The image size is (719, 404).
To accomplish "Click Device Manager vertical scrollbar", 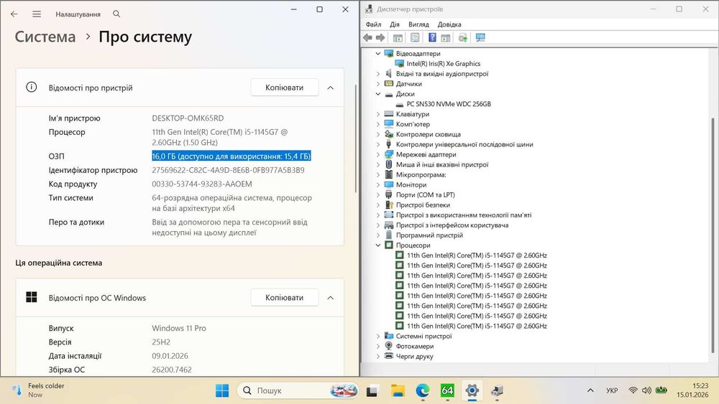I will [x=713, y=235].
